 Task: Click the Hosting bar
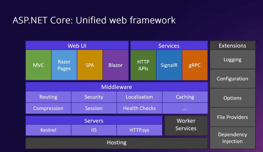pyautogui.click(x=117, y=142)
